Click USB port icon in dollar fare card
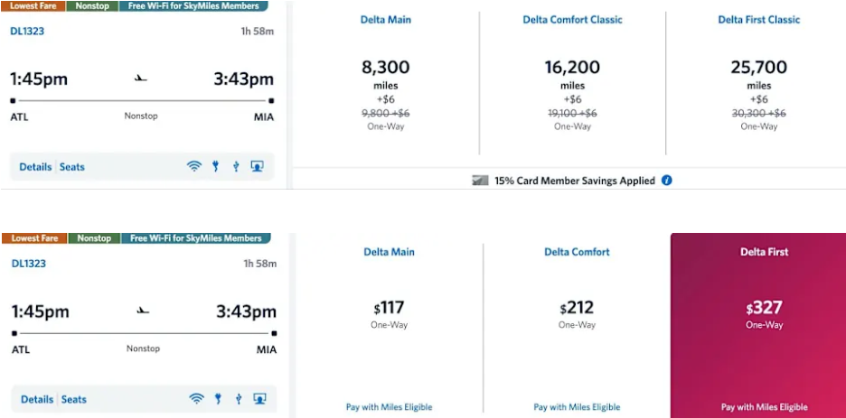The image size is (846, 418). pos(239,399)
